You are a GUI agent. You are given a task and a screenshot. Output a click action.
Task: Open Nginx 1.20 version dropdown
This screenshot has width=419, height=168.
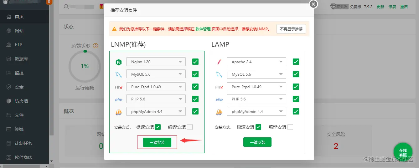(x=156, y=62)
